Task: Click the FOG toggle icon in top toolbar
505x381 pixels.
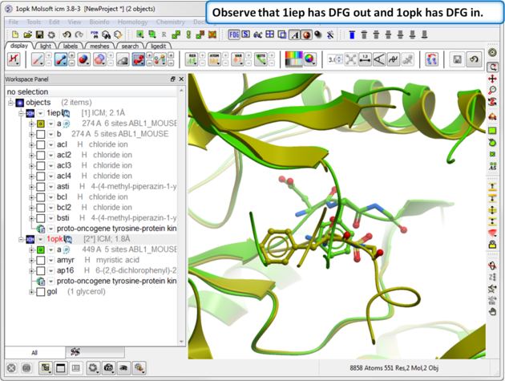Action: pyautogui.click(x=234, y=35)
